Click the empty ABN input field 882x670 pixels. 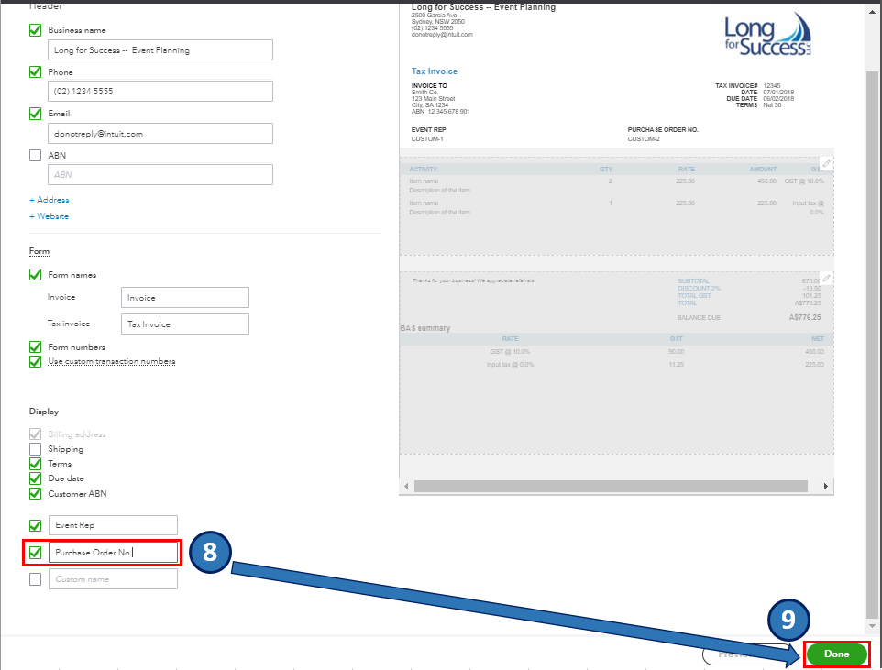tap(160, 174)
